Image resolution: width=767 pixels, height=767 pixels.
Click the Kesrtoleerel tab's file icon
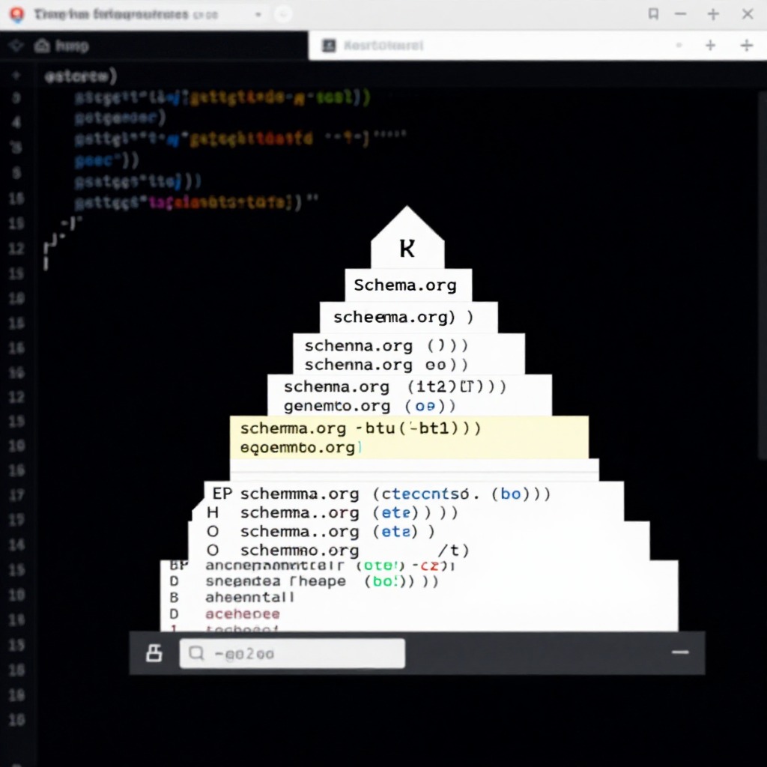pos(329,46)
